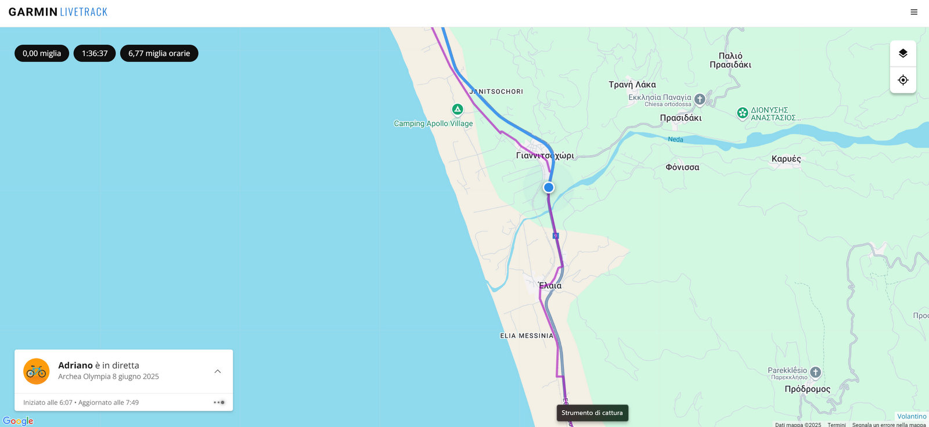Click the Parekklésio chapel marker
Screen dimensions: 929x427
(815, 372)
